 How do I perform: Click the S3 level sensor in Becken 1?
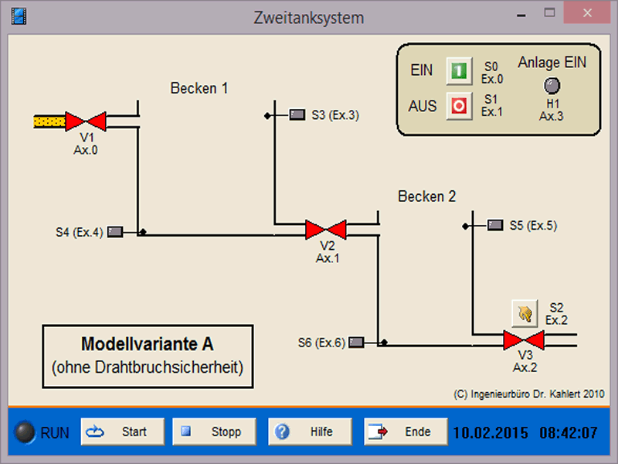click(x=297, y=115)
